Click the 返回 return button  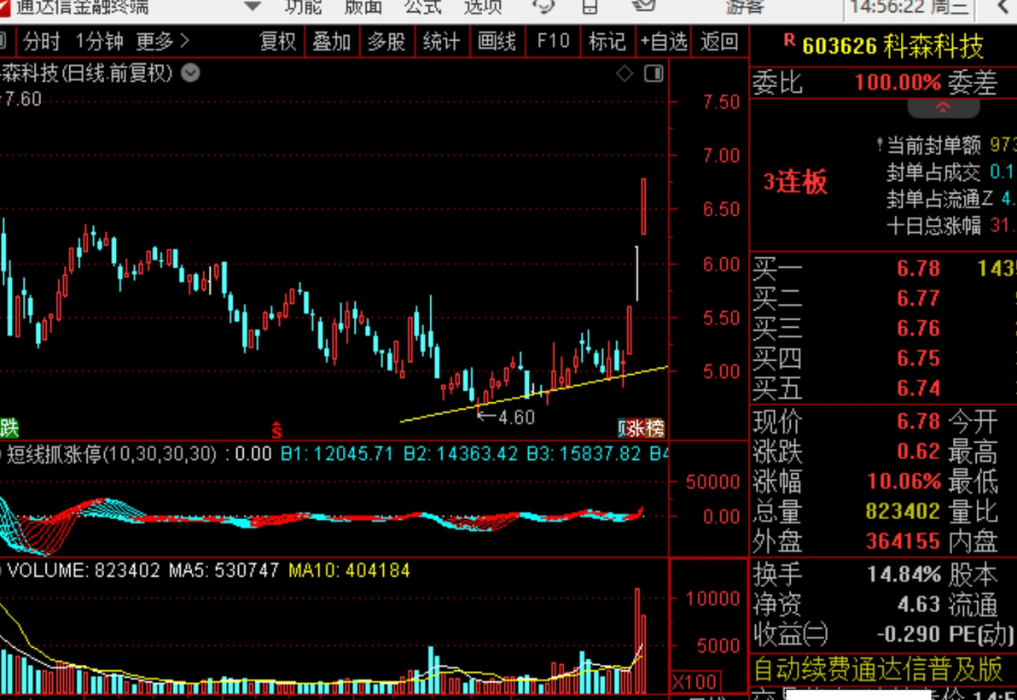click(x=719, y=42)
